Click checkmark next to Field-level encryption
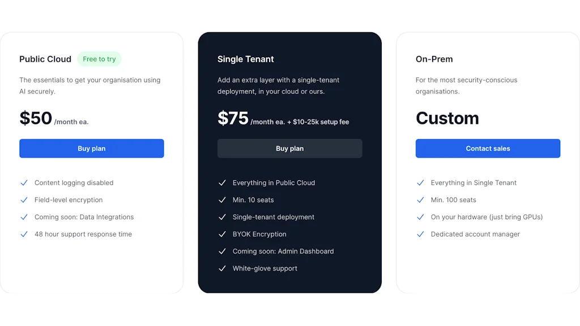Image resolution: width=580 pixels, height=326 pixels. click(24, 200)
